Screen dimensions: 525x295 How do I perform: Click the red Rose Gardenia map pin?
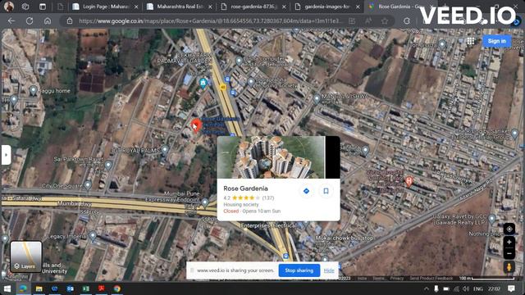click(x=196, y=125)
